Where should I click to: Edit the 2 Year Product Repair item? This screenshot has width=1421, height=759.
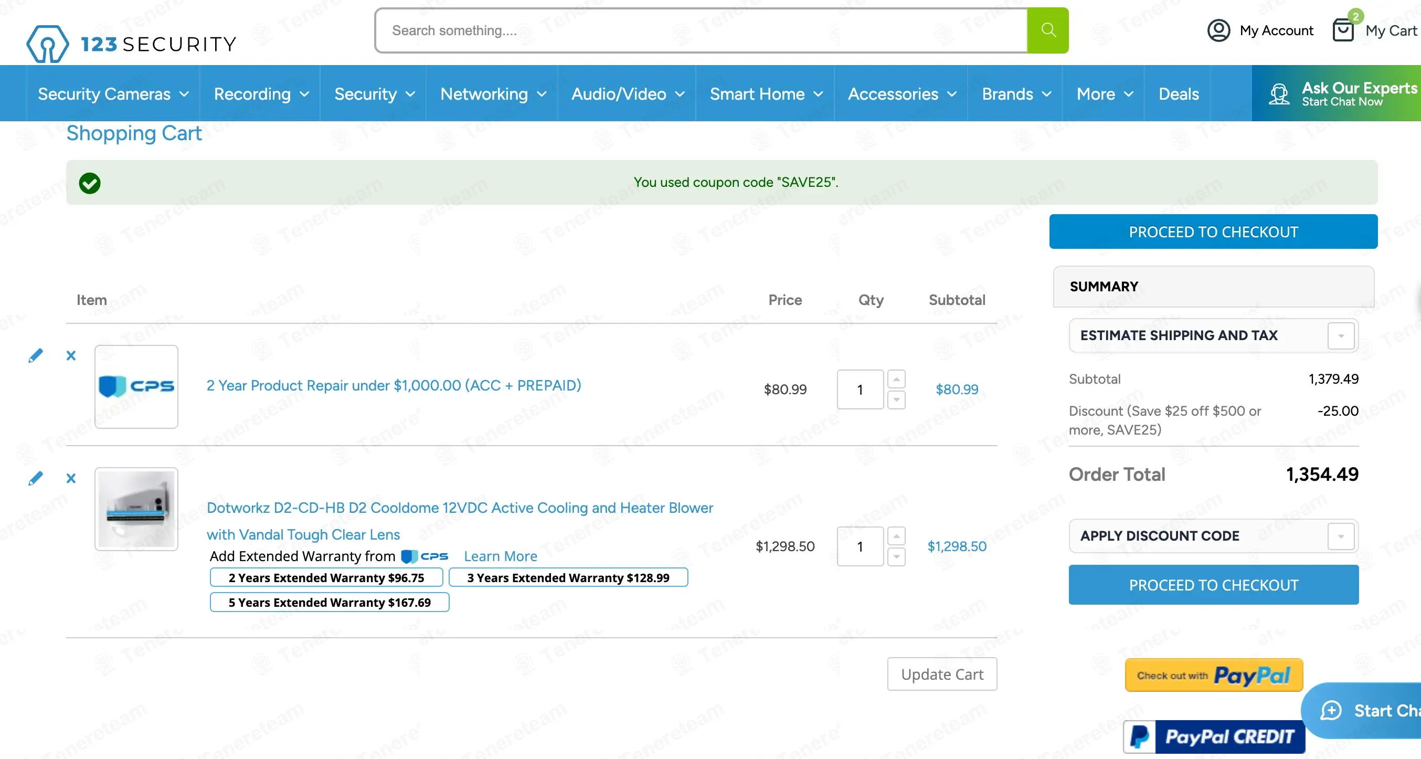pyautogui.click(x=35, y=356)
